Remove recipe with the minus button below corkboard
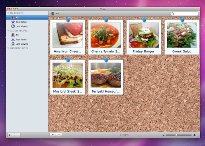The height and width of the screenshot is (146, 205). pyautogui.click(x=59, y=135)
